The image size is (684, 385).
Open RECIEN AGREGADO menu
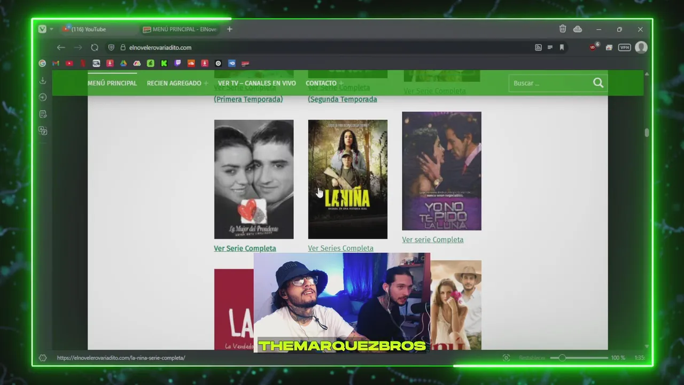pyautogui.click(x=174, y=83)
